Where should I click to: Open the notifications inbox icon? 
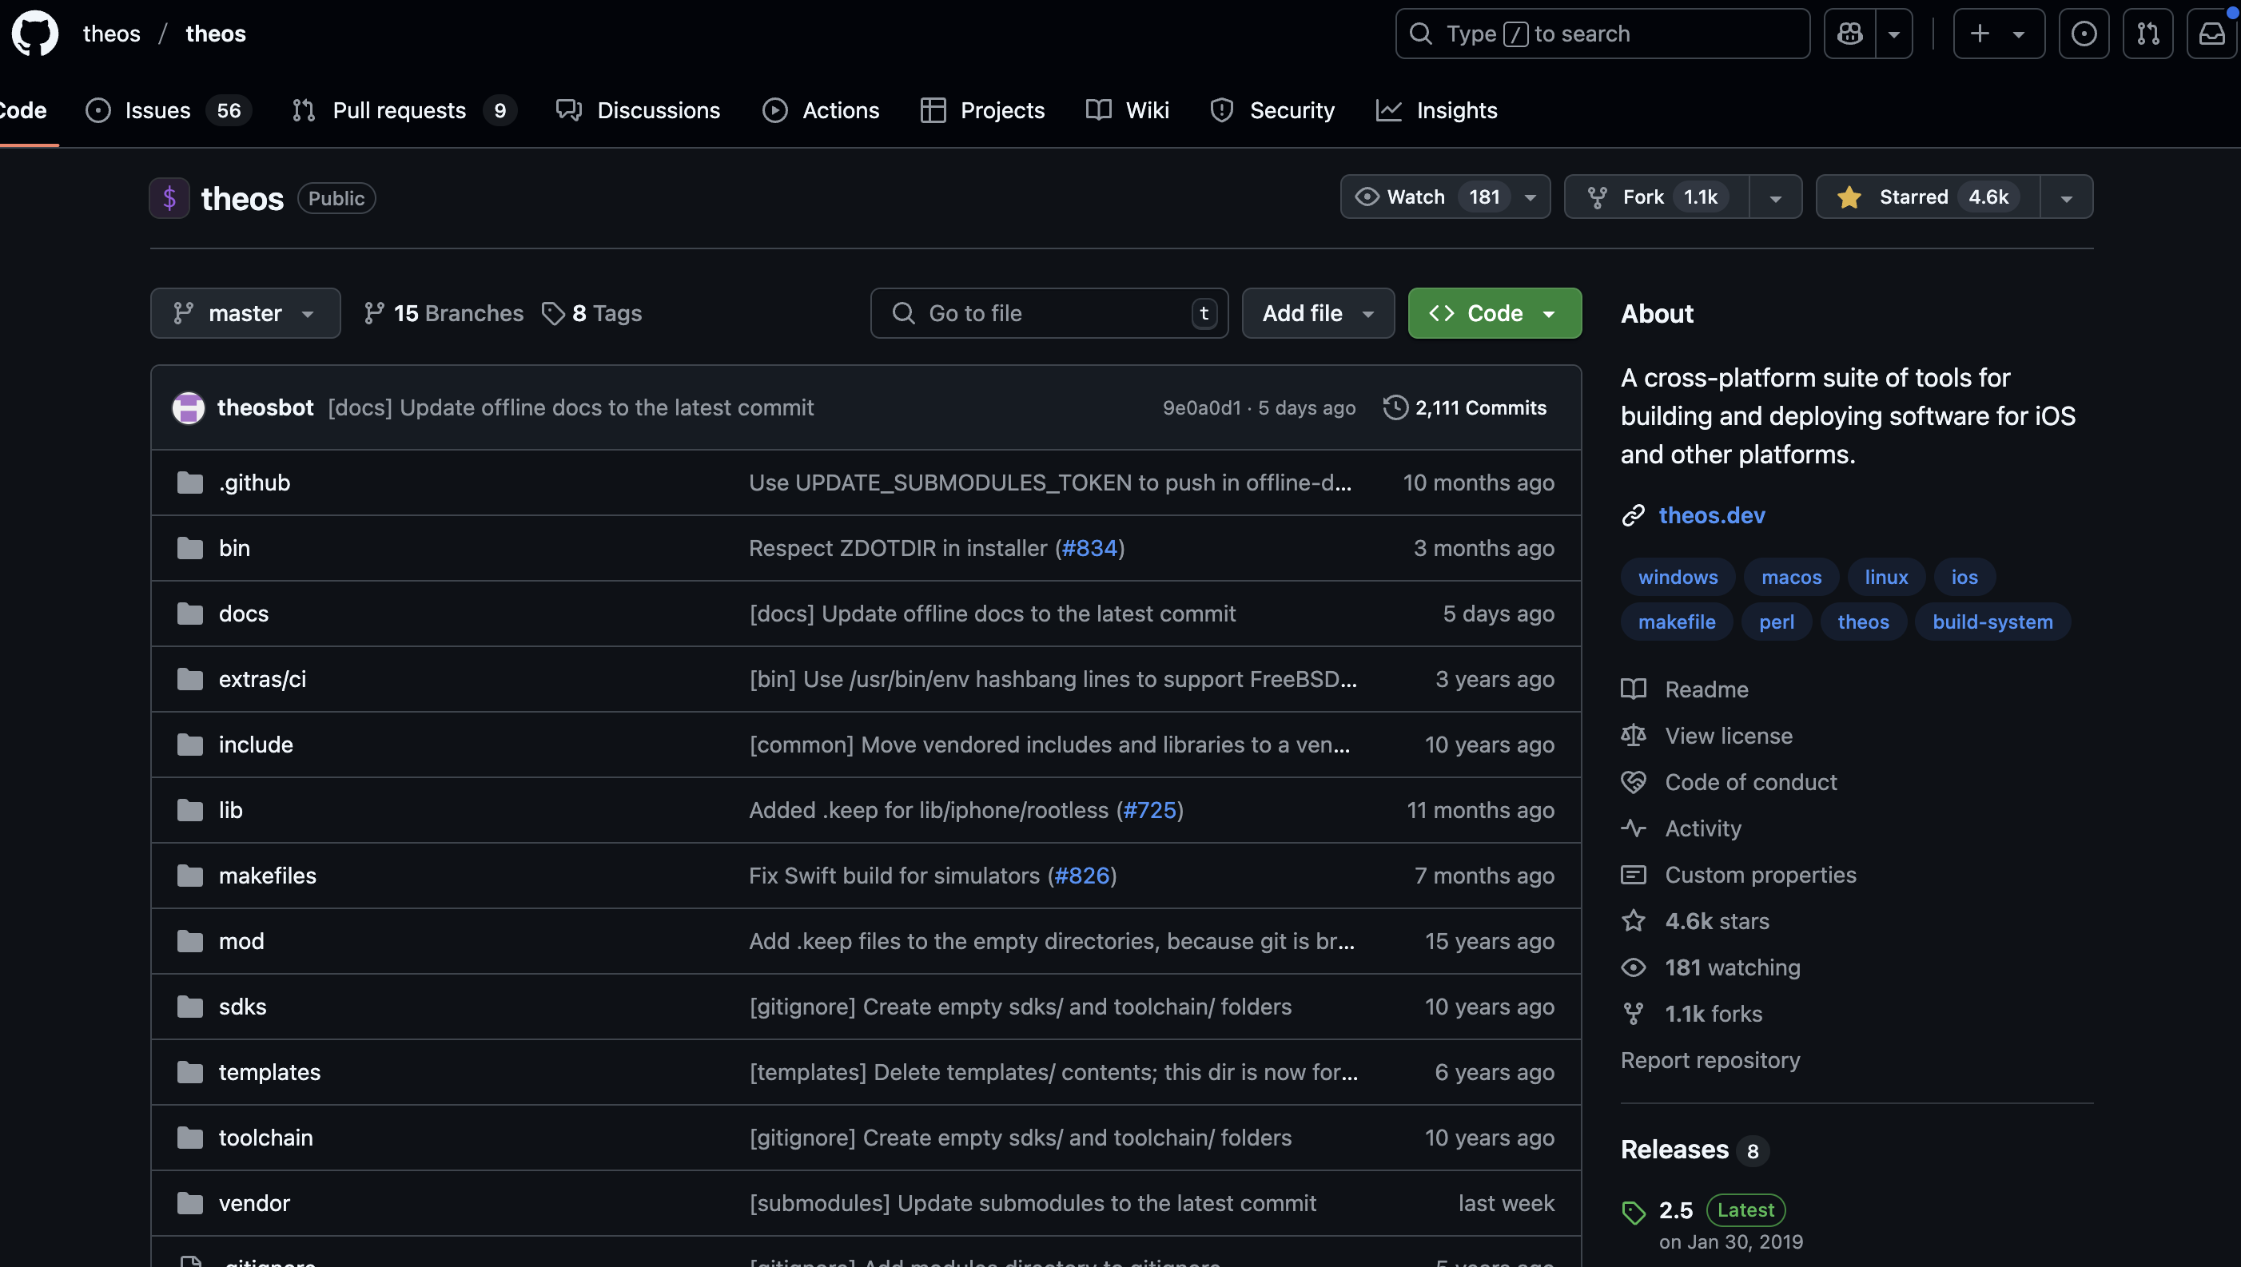tap(2211, 34)
